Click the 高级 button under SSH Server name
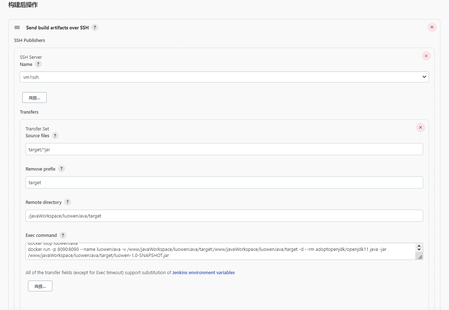 pos(34,97)
